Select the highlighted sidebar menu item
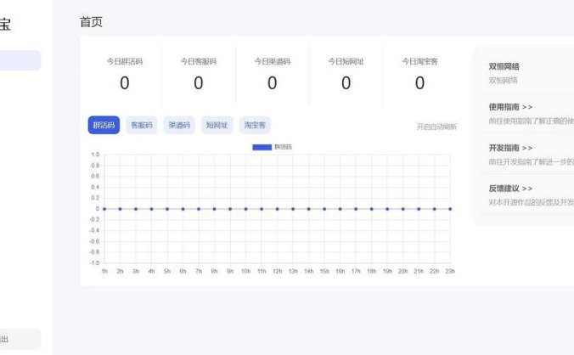Viewport: 574px width, 355px height. coord(20,60)
